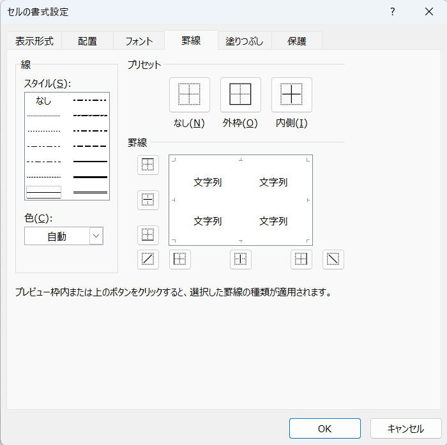The height and width of the screenshot is (445, 447).
Task: Toggle the inside vertical border button
Action: (241, 259)
